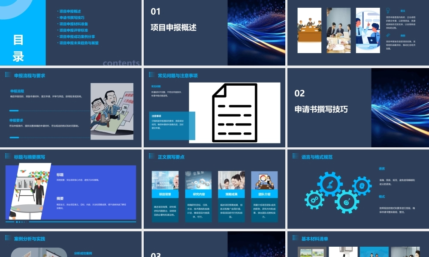Select 项目申报成功案例分享 in contents list
Image resolution: width=429 pixels, height=257 pixels.
tap(77, 36)
